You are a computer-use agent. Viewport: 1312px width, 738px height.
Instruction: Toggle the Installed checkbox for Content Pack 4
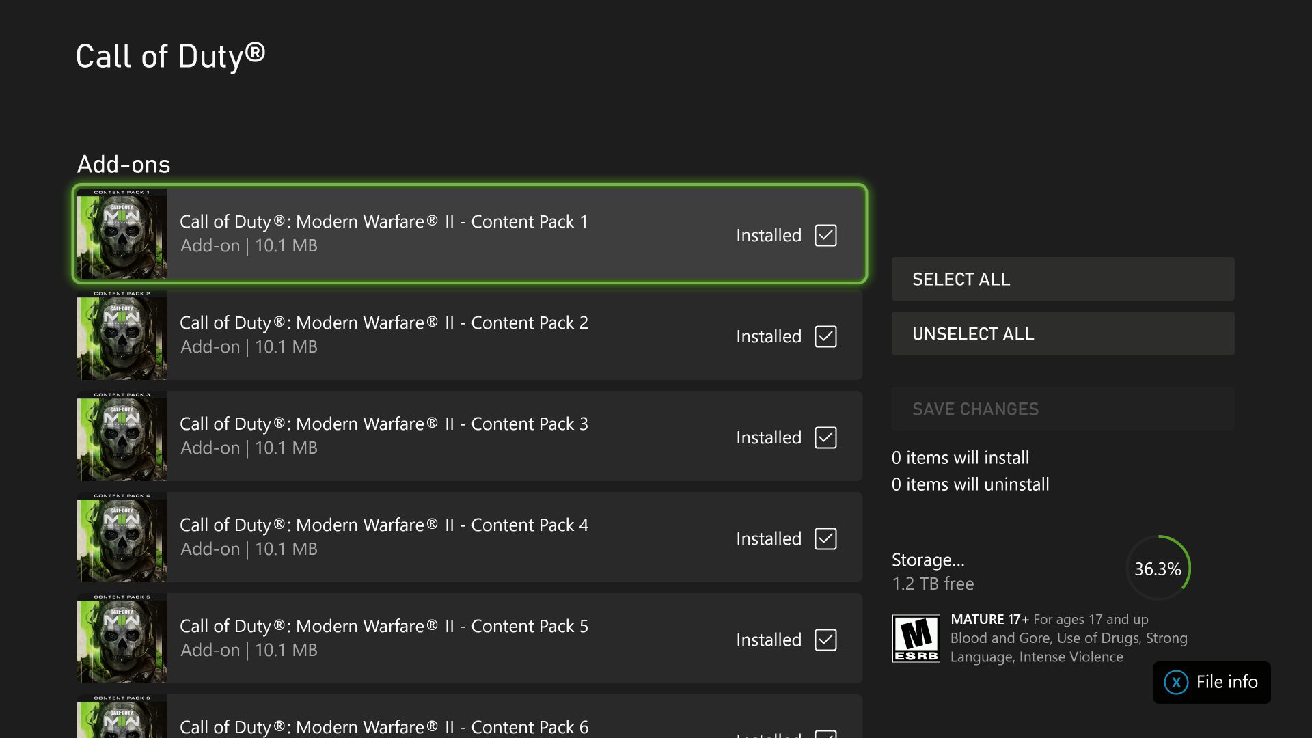pyautogui.click(x=825, y=538)
